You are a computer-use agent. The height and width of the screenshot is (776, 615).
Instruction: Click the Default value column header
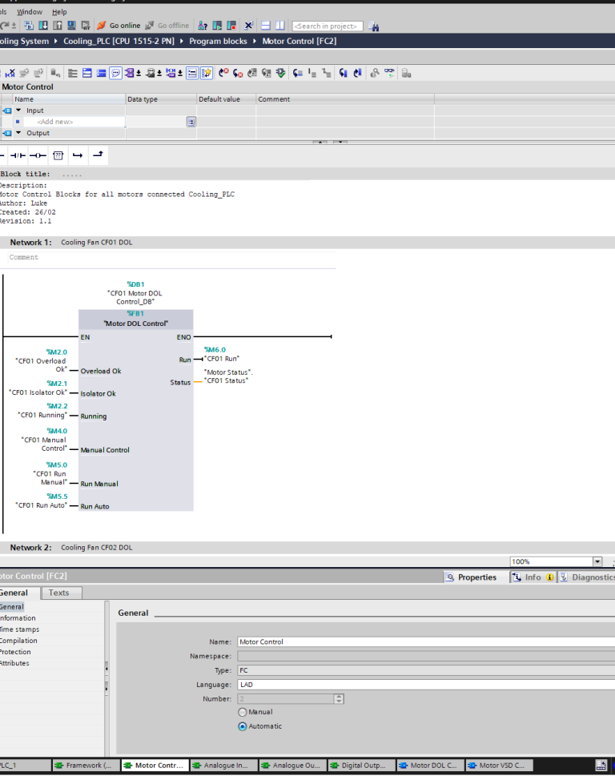point(226,99)
